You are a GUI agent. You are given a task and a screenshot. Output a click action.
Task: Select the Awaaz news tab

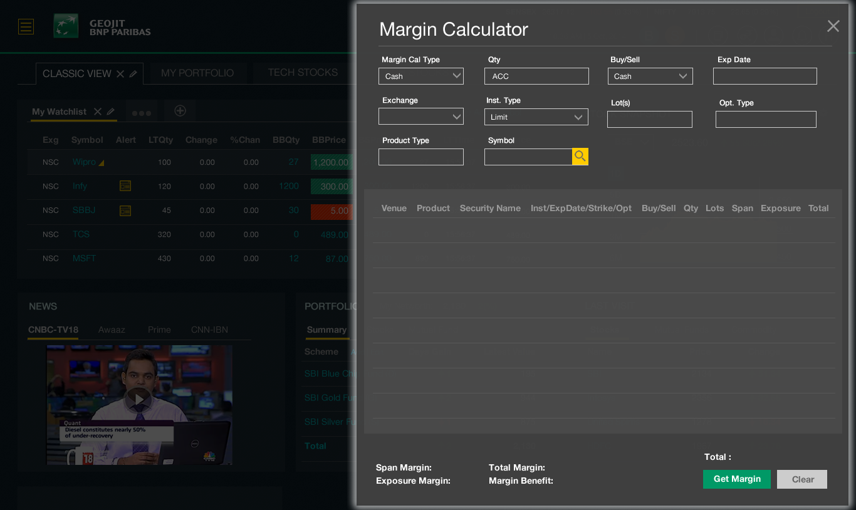tap(112, 330)
